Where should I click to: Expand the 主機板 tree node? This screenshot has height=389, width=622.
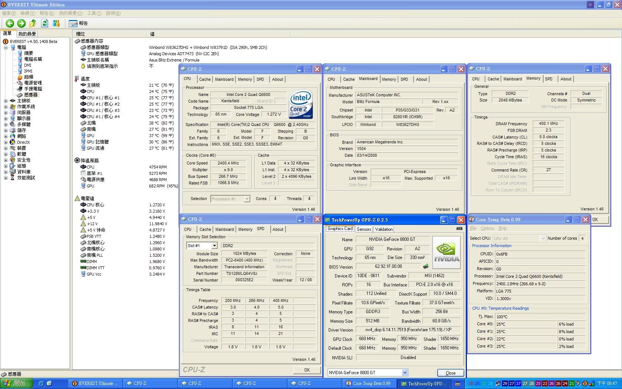[x=6, y=101]
